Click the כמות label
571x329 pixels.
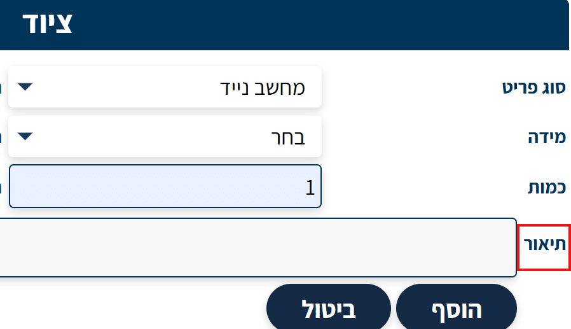546,186
